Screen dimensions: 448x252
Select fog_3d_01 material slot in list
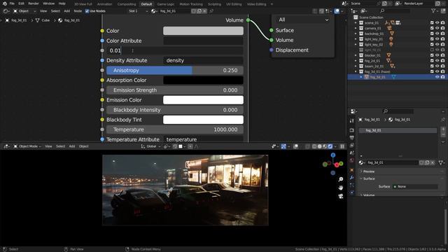(x=398, y=130)
